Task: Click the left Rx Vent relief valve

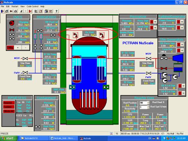Action: 75,35
